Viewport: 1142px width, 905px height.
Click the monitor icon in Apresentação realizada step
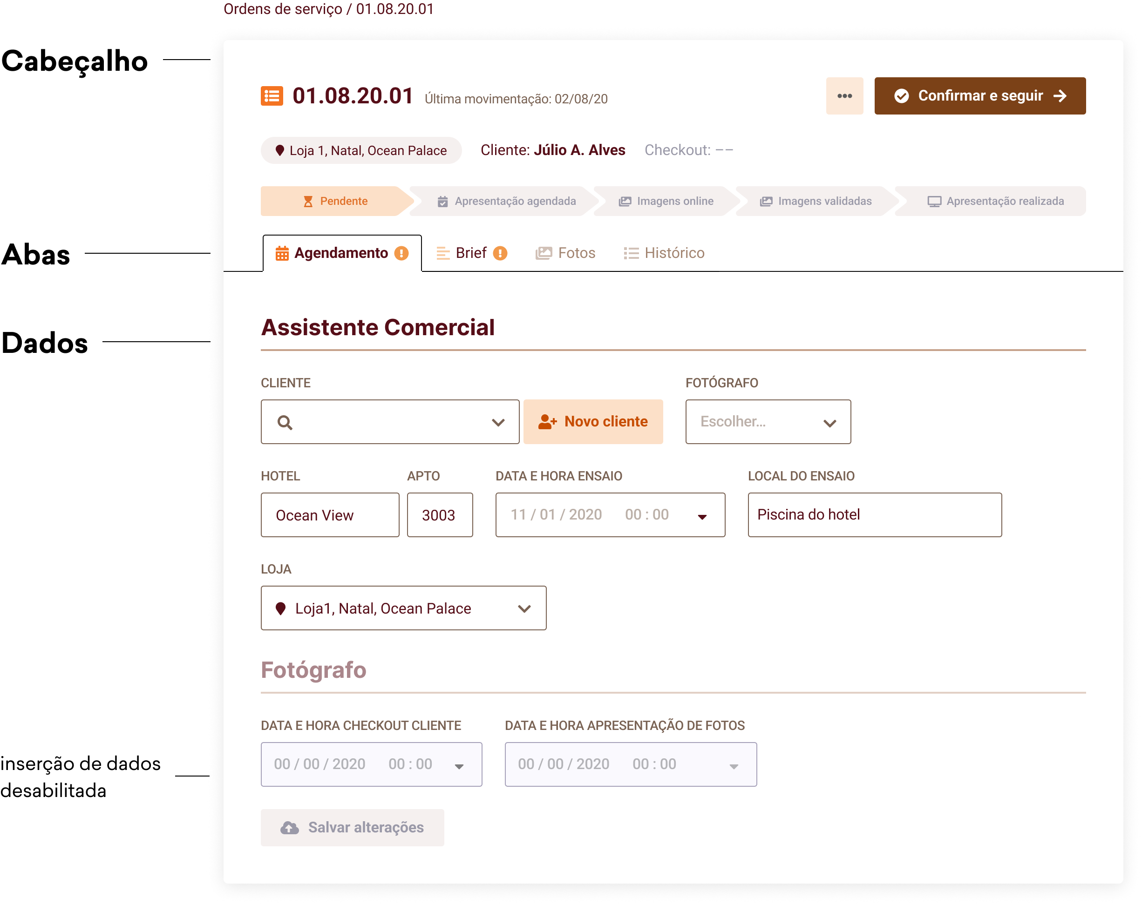pyautogui.click(x=934, y=201)
